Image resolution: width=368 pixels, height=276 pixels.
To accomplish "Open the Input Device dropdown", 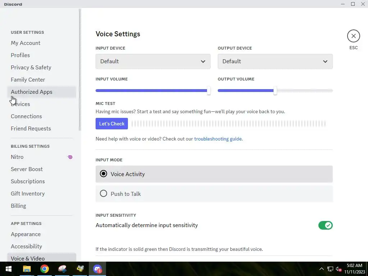I will tap(153, 61).
